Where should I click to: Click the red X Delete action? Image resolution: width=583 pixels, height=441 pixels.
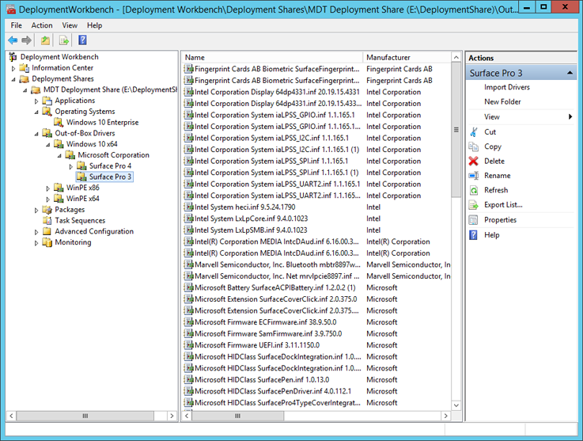click(x=474, y=161)
